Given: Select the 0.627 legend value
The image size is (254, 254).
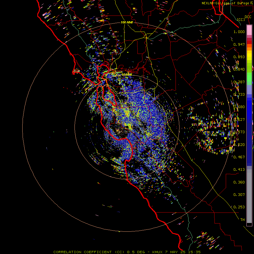Looking at the screenshot, I should pos(239,120).
